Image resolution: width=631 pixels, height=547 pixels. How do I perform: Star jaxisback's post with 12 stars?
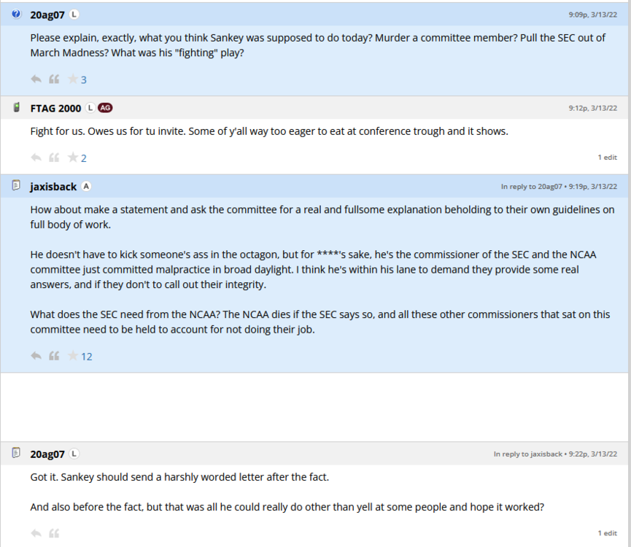click(72, 356)
